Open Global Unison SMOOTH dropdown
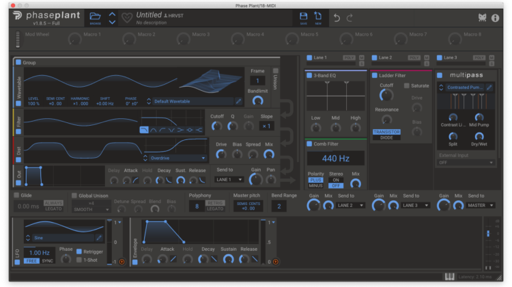Viewport: 512px width, 287px height. (91, 210)
